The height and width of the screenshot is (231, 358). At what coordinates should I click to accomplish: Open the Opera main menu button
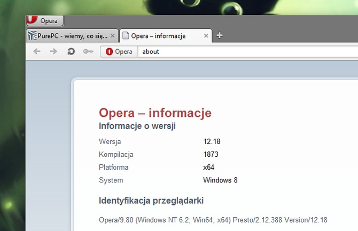(45, 21)
